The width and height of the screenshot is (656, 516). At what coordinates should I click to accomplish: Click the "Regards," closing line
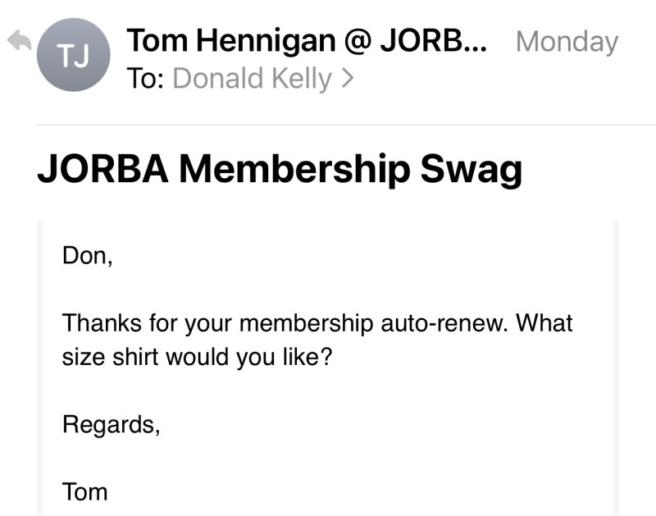[x=111, y=425]
